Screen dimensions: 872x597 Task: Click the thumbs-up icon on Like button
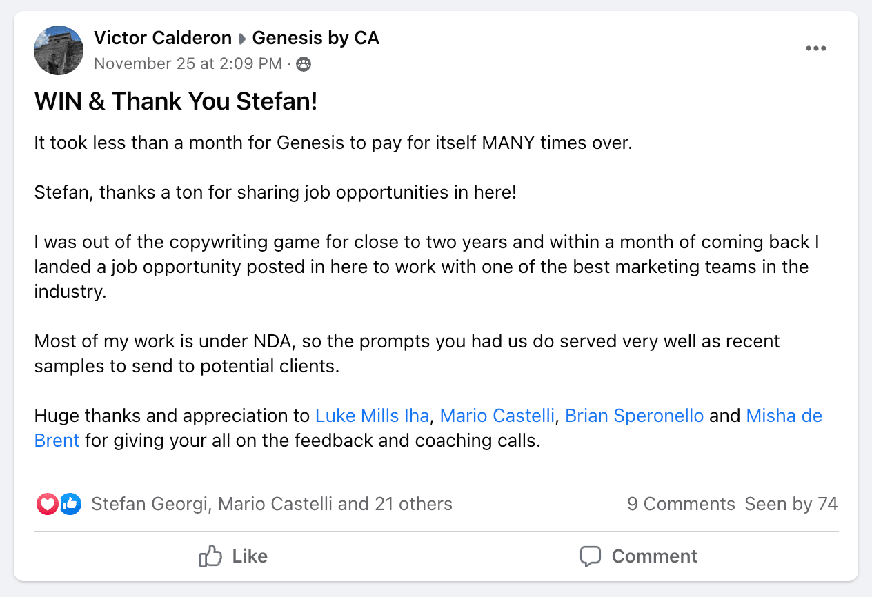[210, 556]
